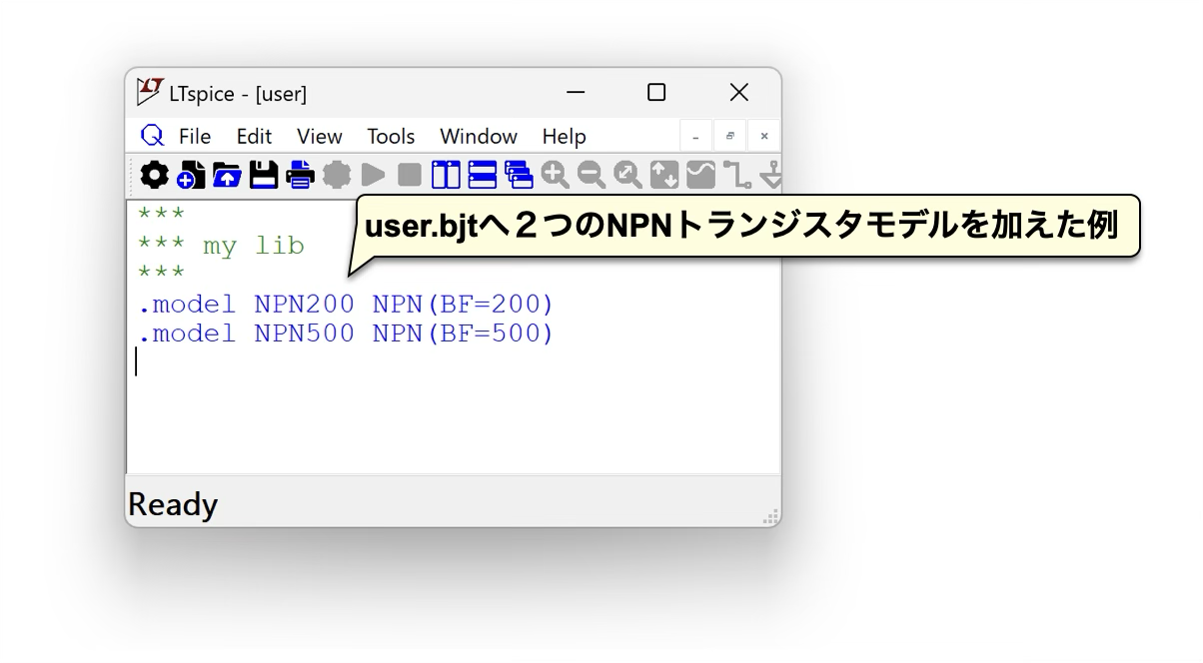1203x663 pixels.
Task: Print the document using printer icon
Action: 300,176
